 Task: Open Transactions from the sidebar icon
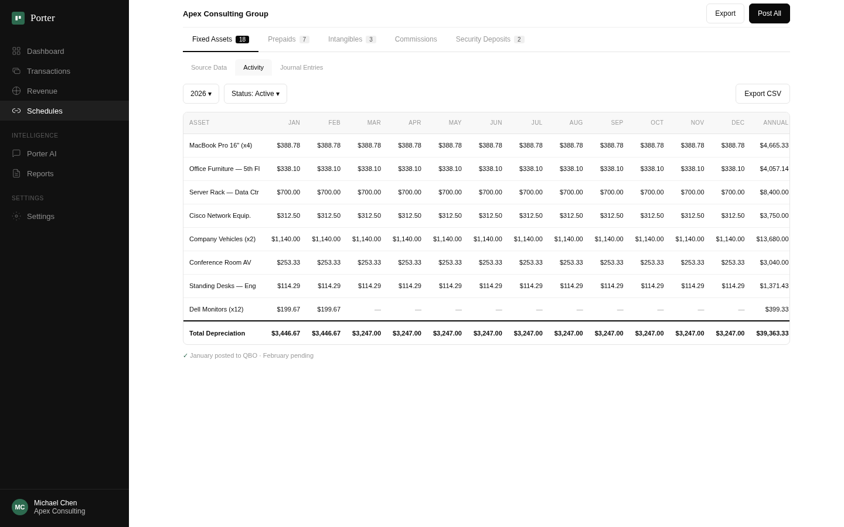coord(16,71)
